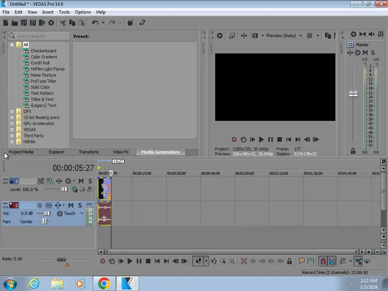This screenshot has height=291, width=388.
Task: Toggle Automatic Crossfades button
Action: pyautogui.click(x=332, y=261)
